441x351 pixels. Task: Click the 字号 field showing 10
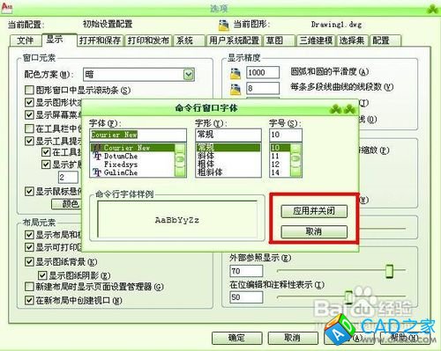286,135
